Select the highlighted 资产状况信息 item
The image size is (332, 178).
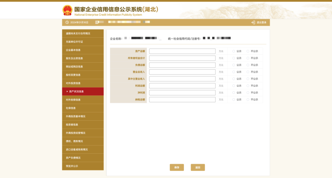click(83, 91)
